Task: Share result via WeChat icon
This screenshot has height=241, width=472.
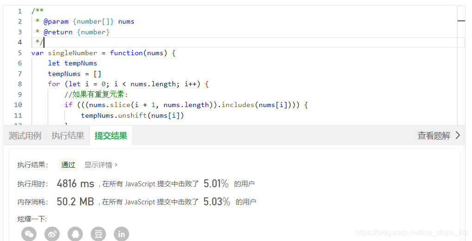Action: click(x=29, y=234)
